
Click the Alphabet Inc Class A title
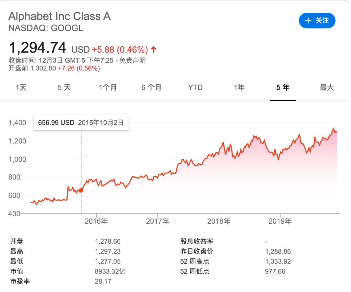click(59, 16)
